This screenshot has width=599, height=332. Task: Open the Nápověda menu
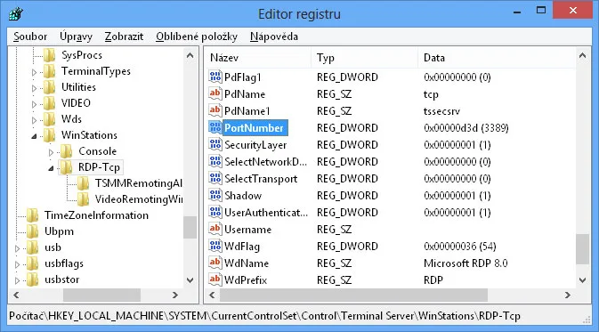[x=274, y=36]
